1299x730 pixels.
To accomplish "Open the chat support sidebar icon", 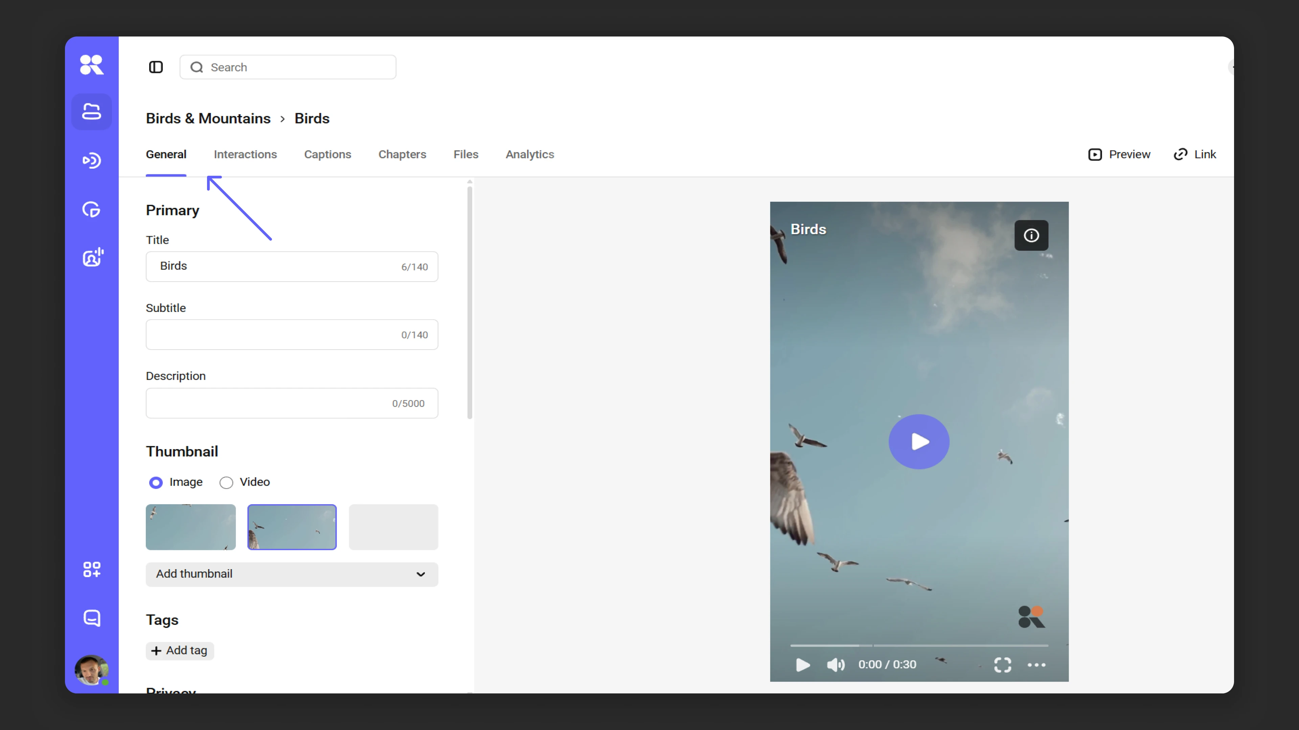I will point(91,618).
